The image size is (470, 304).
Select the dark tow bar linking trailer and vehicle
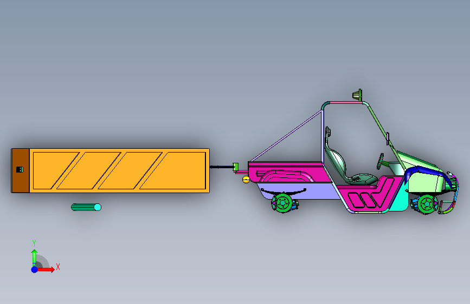[x=222, y=167]
